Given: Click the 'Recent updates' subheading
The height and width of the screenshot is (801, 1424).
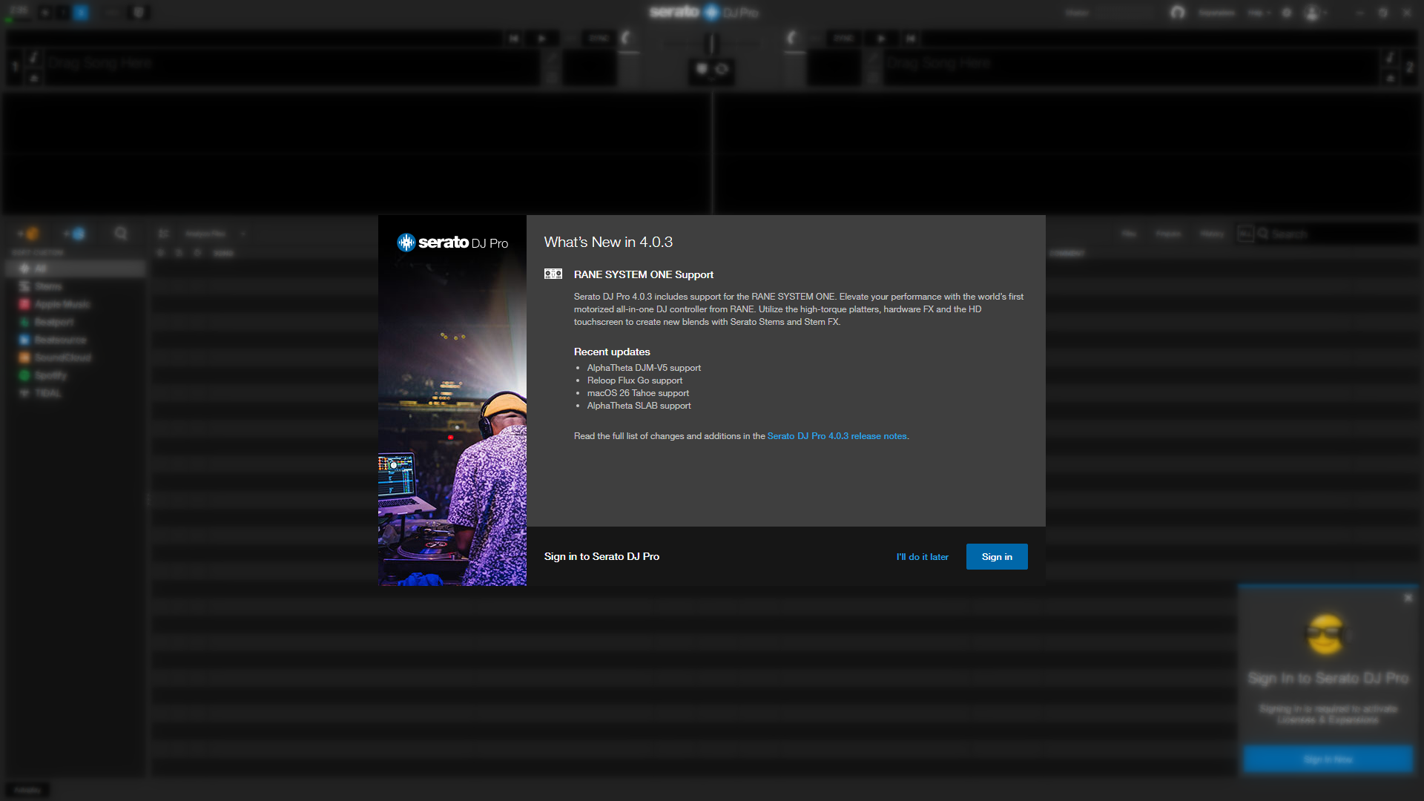Looking at the screenshot, I should (x=612, y=352).
